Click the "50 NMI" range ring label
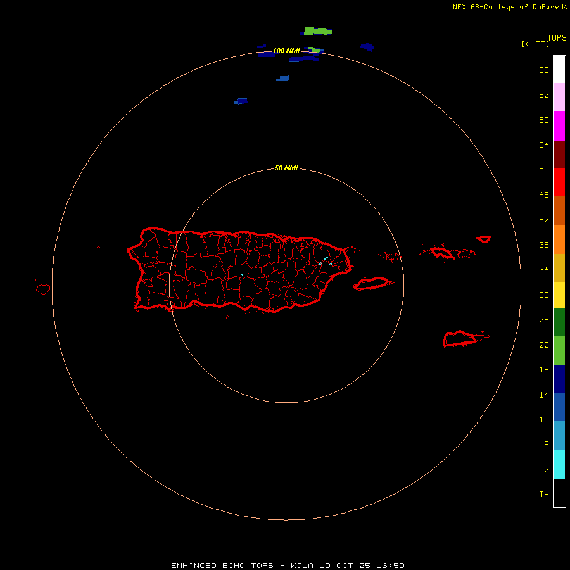 click(286, 168)
